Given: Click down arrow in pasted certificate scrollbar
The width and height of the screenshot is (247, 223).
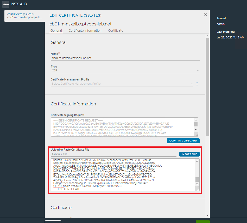Looking at the screenshot, I should pos(197,184).
